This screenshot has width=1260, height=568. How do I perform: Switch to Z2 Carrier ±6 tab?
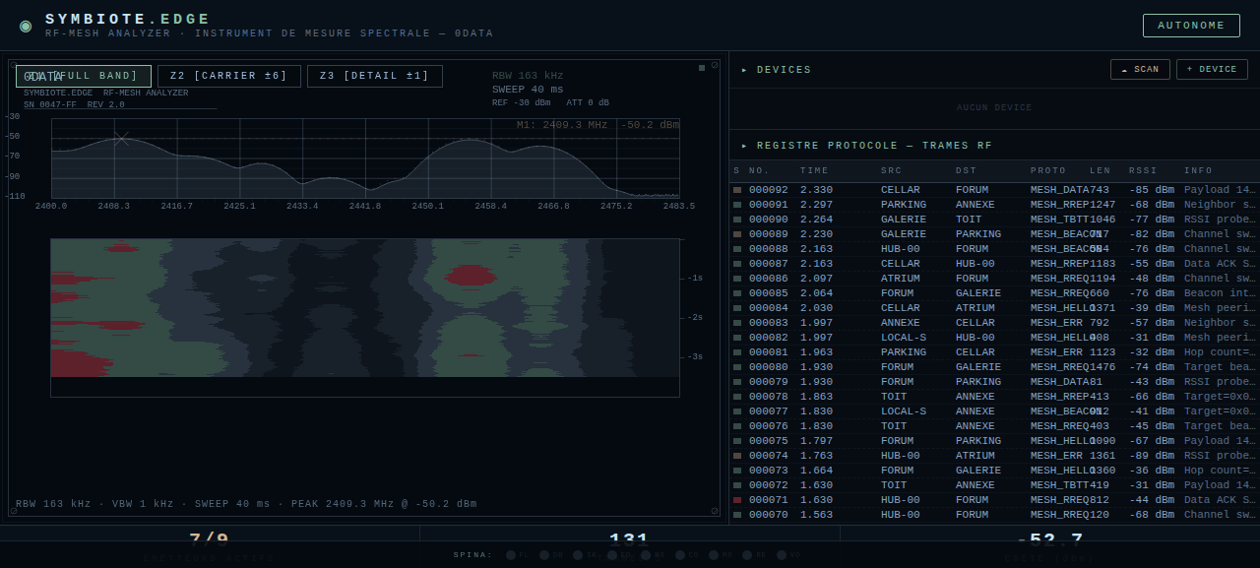(228, 76)
